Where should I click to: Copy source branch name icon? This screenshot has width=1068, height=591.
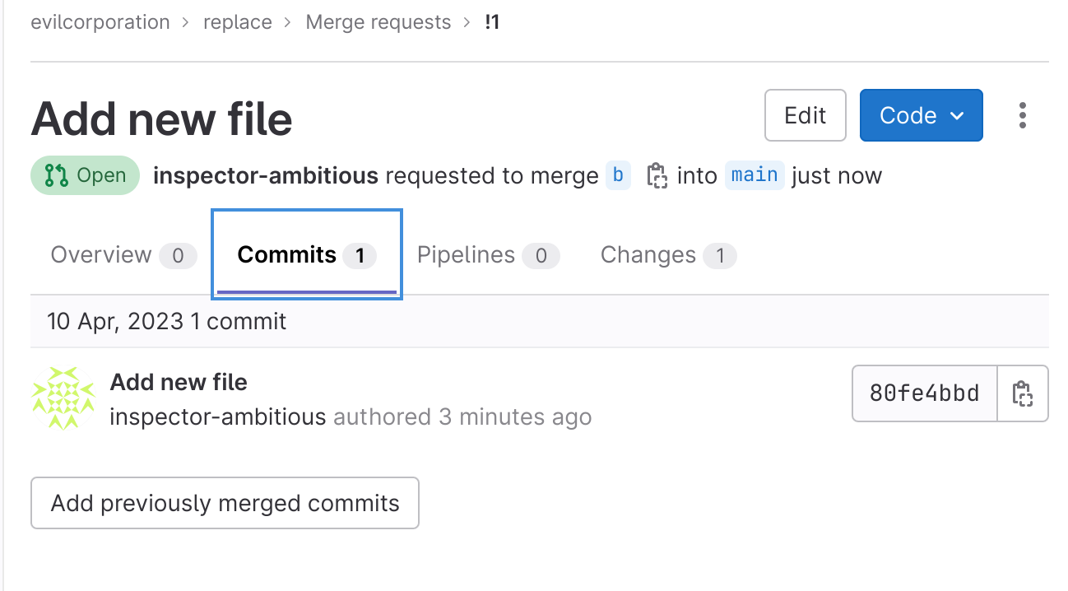[x=656, y=175]
